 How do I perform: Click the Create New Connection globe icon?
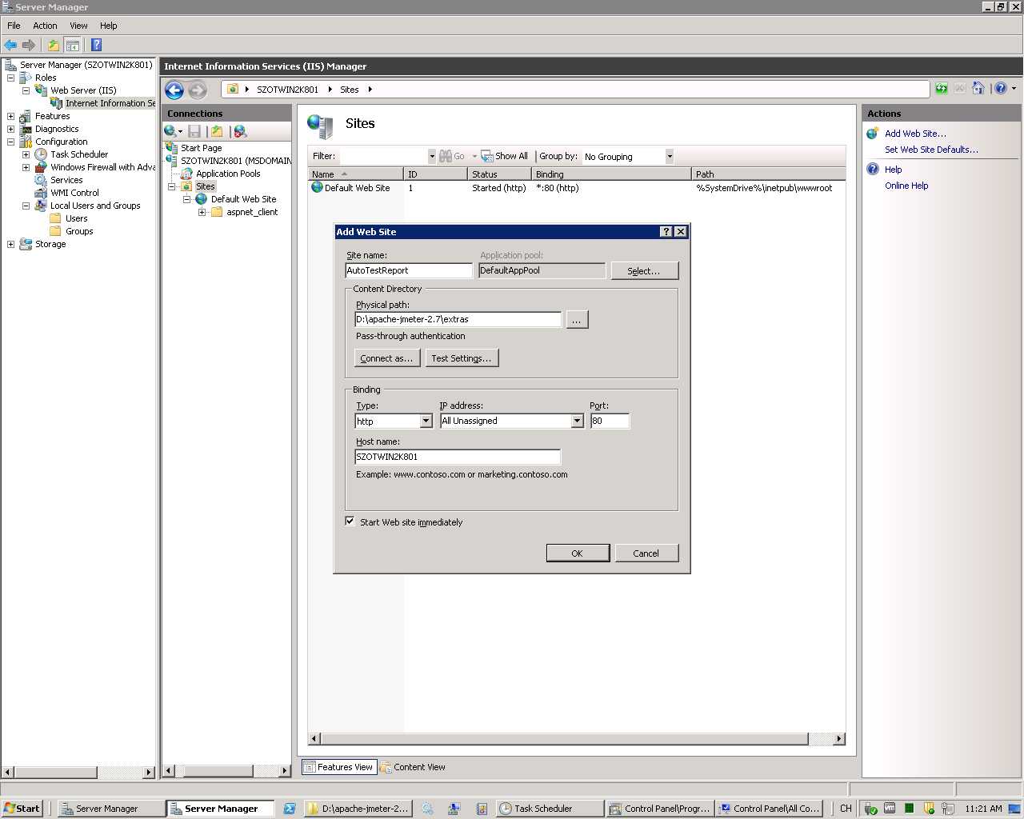pos(170,131)
